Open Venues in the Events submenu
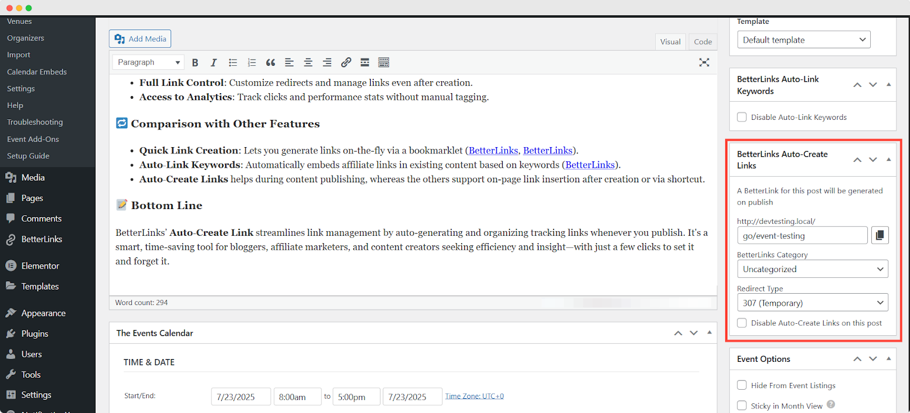This screenshot has width=910, height=413. 19,22
